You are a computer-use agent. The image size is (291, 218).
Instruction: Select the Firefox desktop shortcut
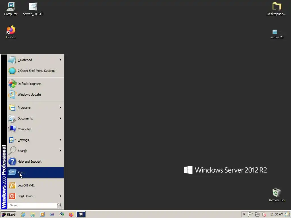[x=11, y=32]
